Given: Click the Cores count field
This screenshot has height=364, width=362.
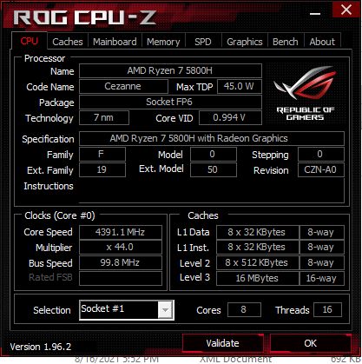Looking at the screenshot, I should [x=244, y=309].
